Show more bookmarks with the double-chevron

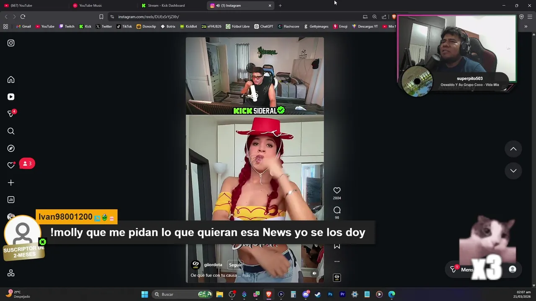point(526,26)
